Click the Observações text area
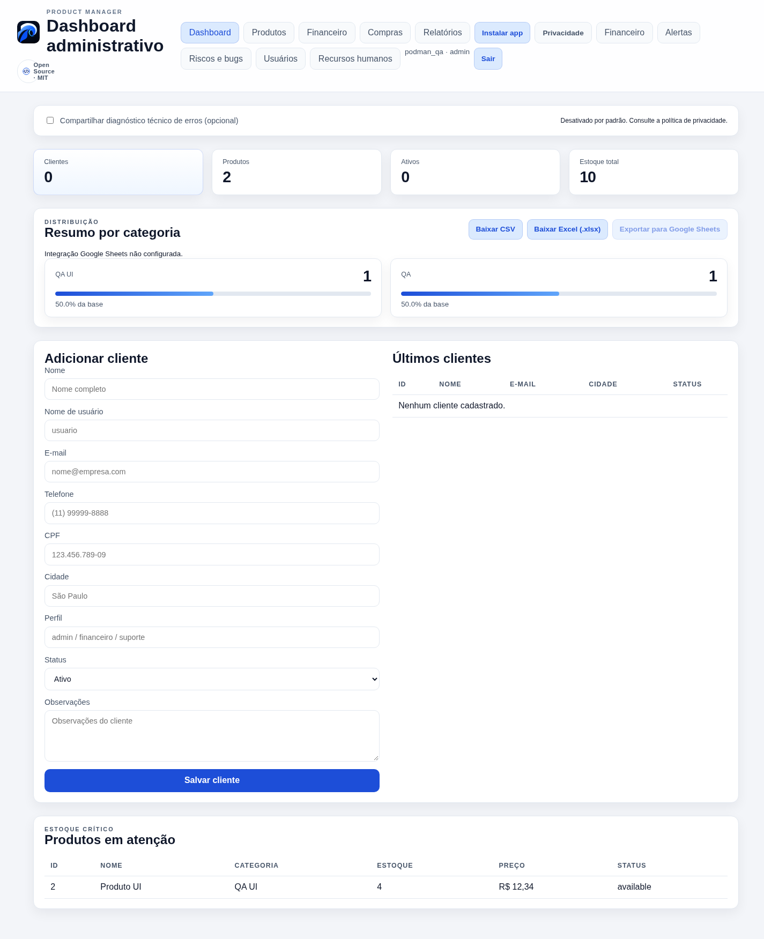The image size is (764, 939). (x=212, y=736)
